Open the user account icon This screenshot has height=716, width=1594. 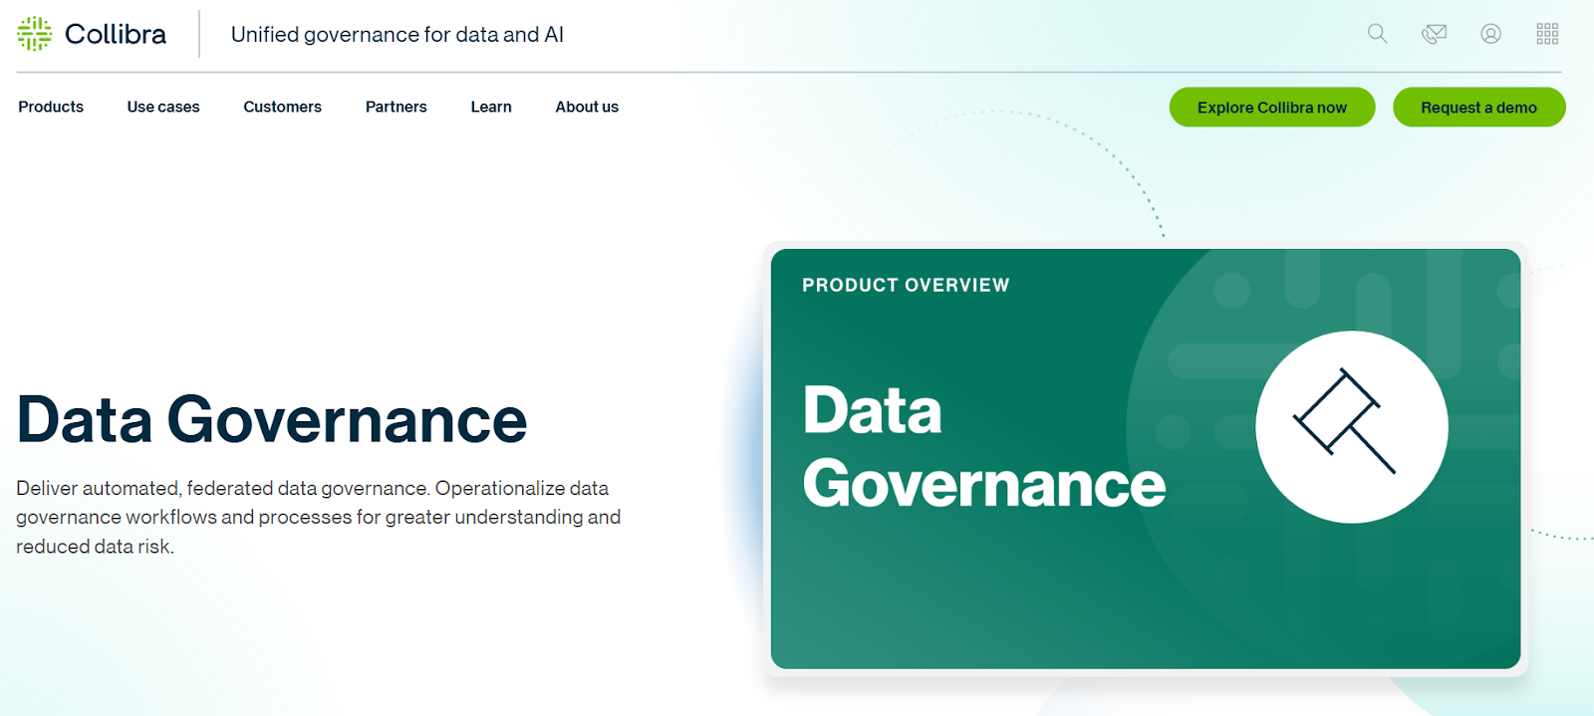point(1490,34)
